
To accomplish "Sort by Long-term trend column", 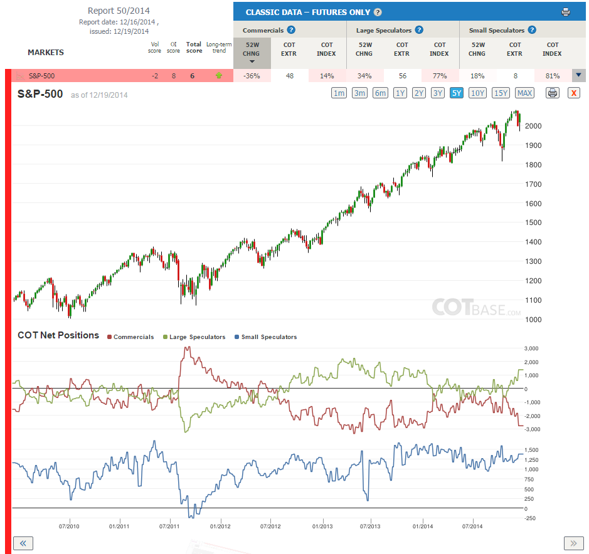I will 219,47.
